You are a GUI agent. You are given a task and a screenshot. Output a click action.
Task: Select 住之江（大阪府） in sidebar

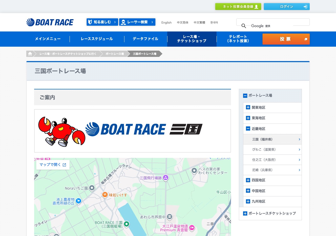pos(272,160)
